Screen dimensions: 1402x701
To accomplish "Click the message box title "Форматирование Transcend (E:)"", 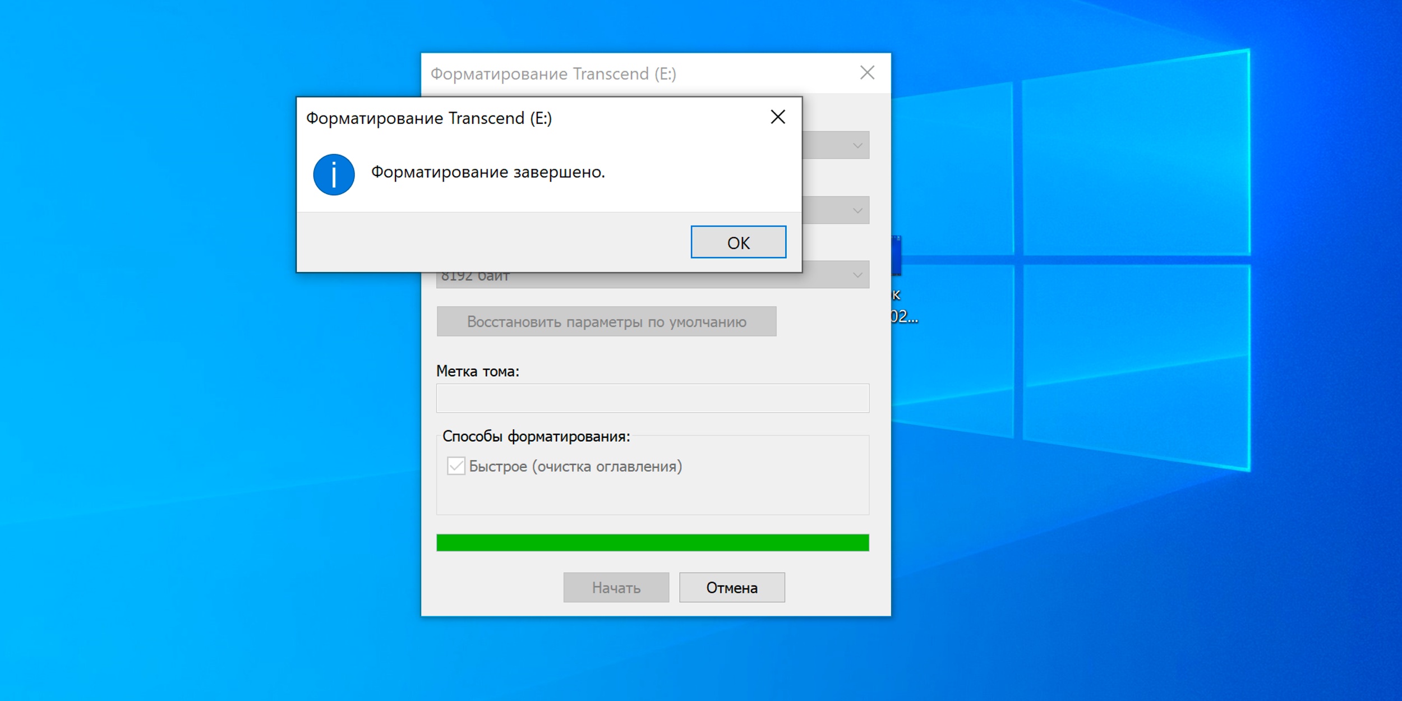I will coord(429,118).
